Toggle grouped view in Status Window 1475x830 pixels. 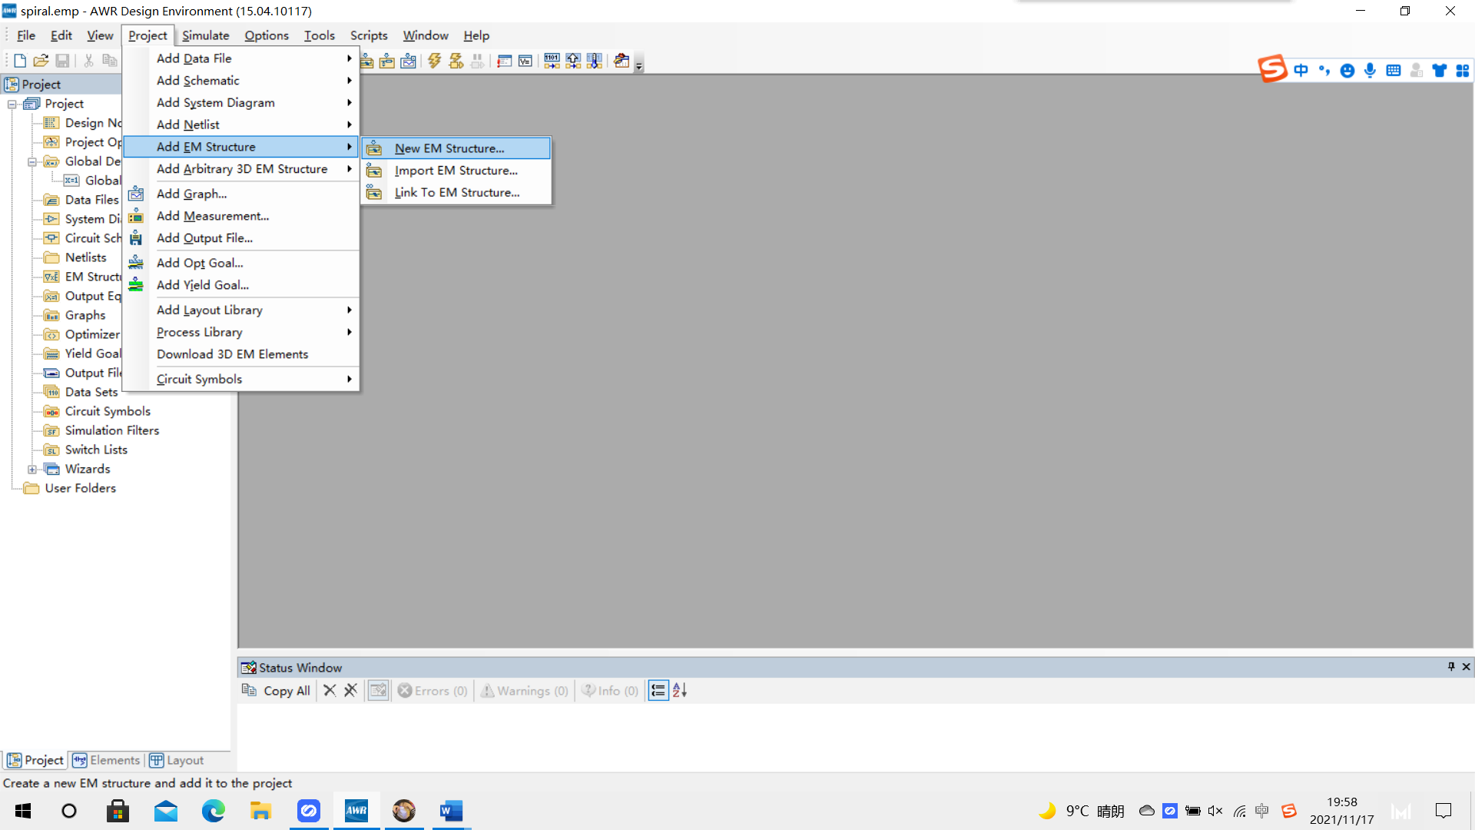(658, 690)
